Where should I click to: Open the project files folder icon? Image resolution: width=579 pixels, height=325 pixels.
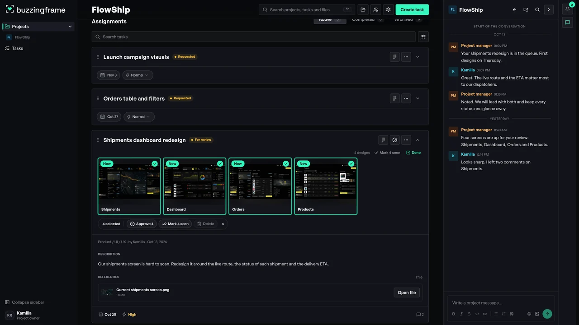363,9
